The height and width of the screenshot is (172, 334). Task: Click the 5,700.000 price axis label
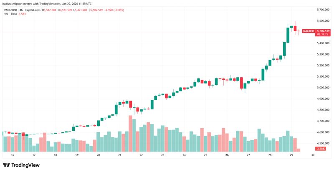(323, 10)
